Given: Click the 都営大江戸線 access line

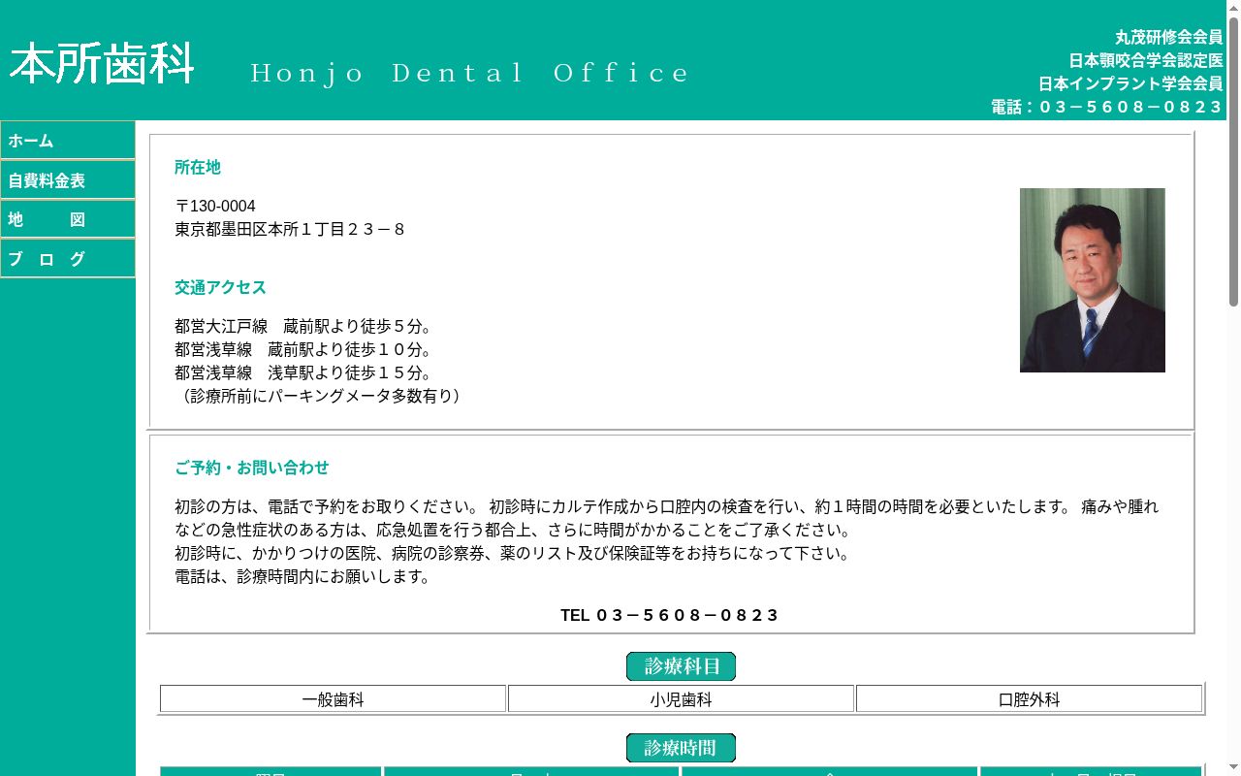Looking at the screenshot, I should 303,326.
